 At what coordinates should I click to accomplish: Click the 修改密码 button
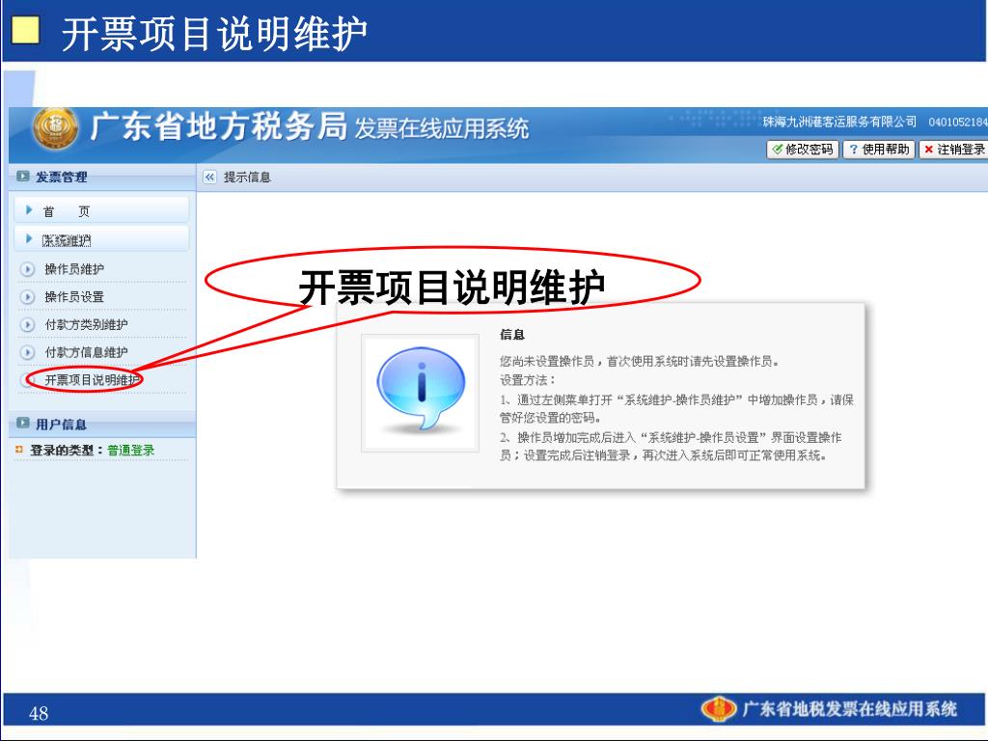pyautogui.click(x=802, y=150)
